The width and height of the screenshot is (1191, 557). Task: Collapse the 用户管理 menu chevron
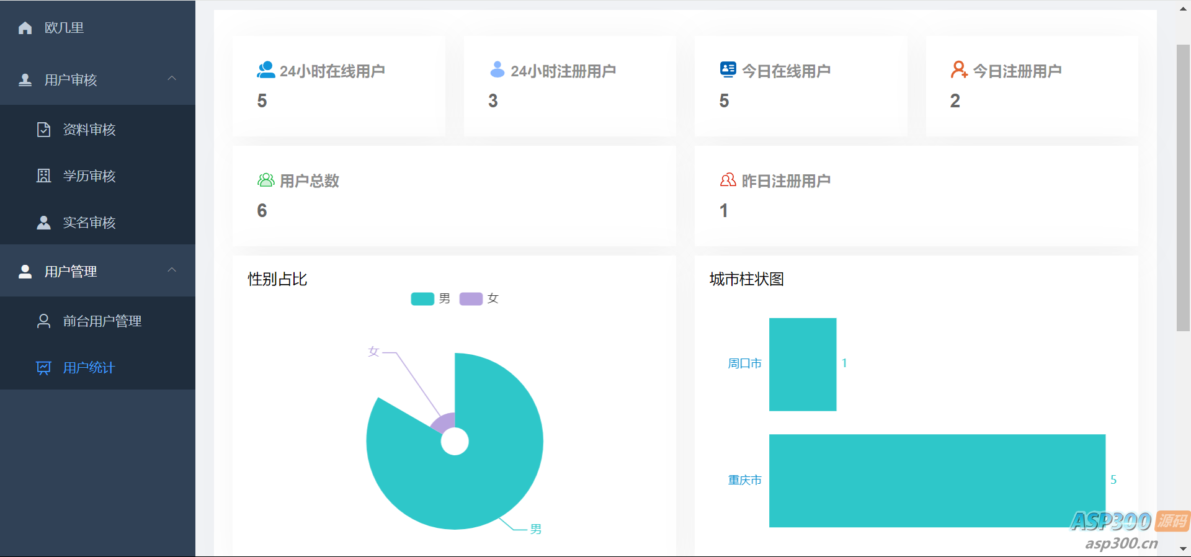[172, 270]
